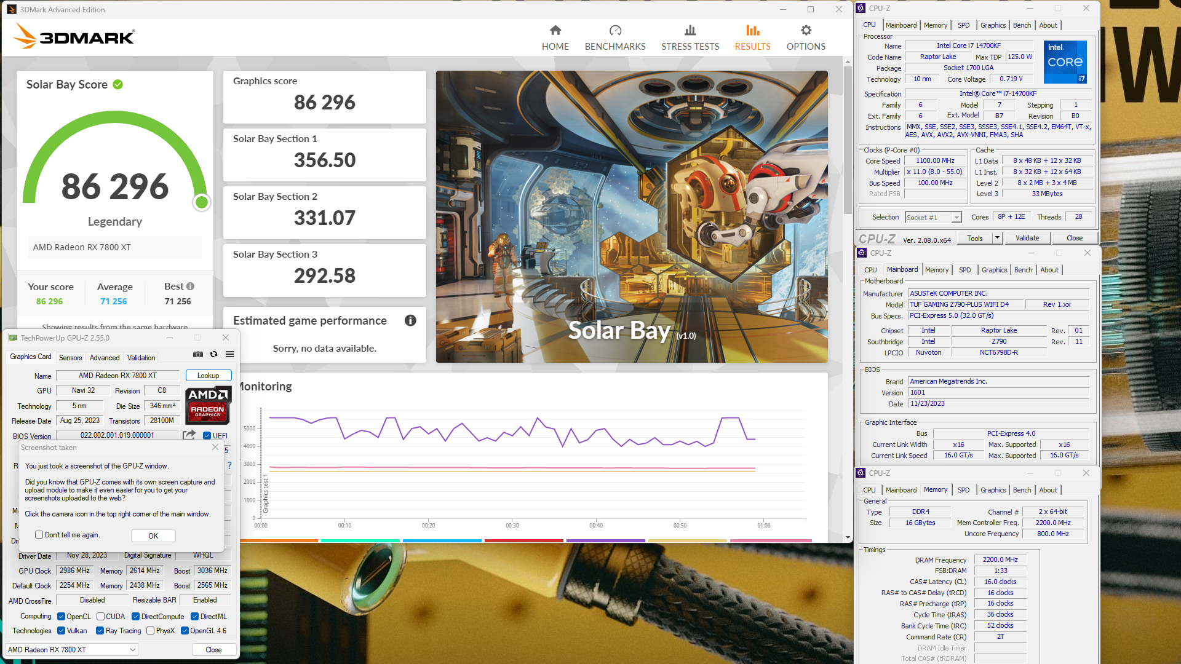Screen dimensions: 1181x664
Task: Click the CPU-Z Tools button
Action: pyautogui.click(x=975, y=238)
